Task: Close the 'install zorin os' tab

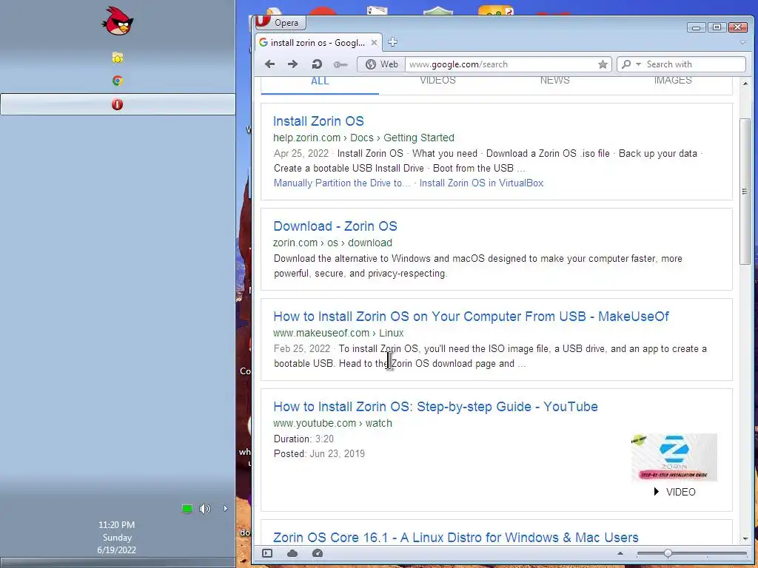Action: point(374,42)
